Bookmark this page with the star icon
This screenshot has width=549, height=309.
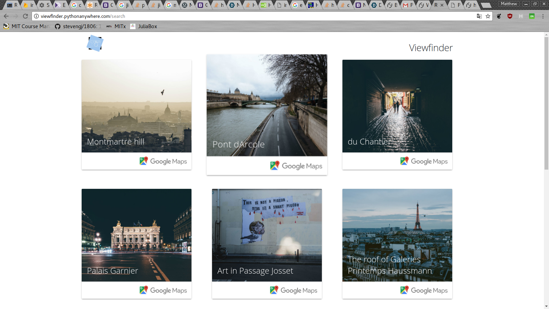488,16
